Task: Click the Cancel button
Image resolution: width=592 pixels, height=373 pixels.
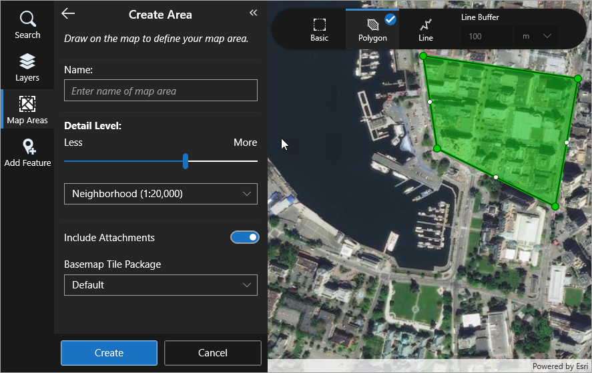Action: [x=212, y=352]
